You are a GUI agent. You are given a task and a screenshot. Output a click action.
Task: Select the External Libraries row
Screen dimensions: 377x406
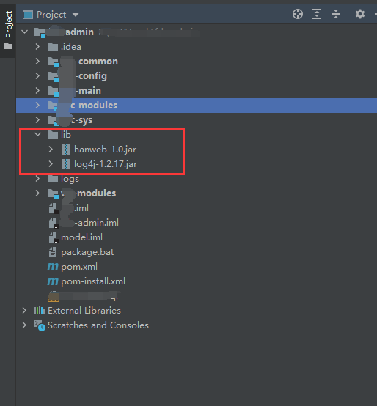tap(197, 311)
